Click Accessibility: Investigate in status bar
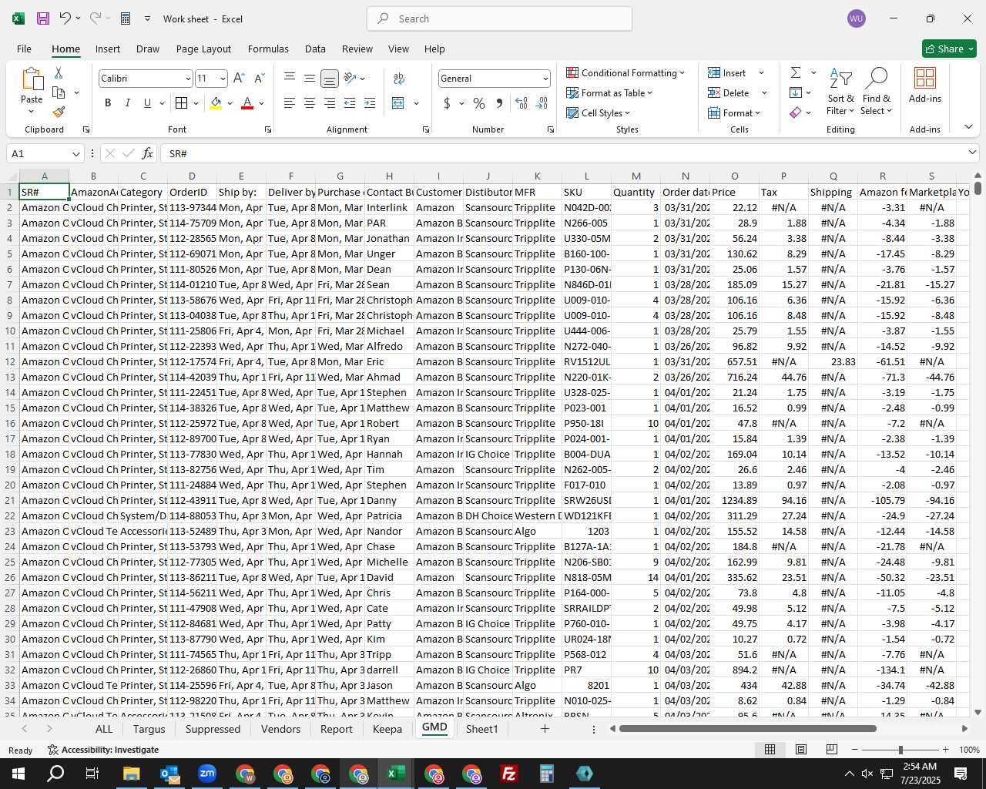 pos(103,750)
